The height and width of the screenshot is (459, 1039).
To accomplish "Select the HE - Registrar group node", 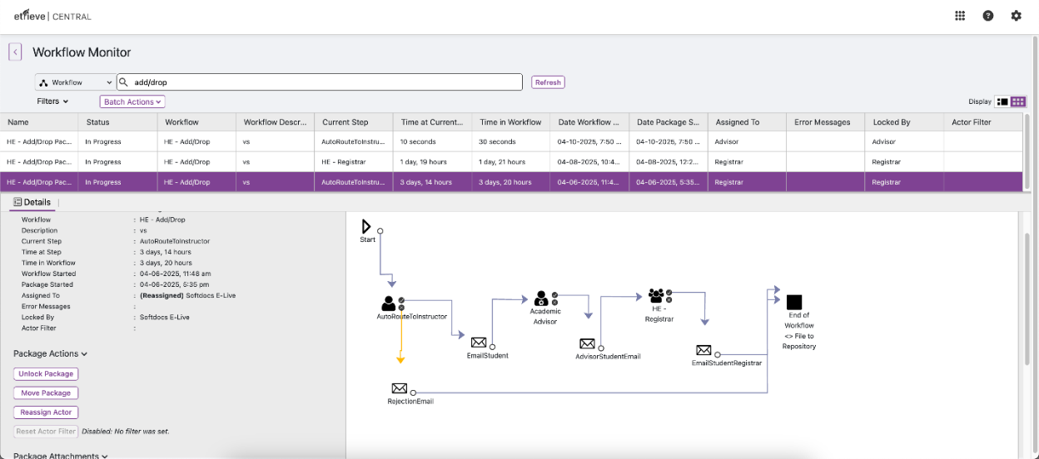I will tap(656, 296).
